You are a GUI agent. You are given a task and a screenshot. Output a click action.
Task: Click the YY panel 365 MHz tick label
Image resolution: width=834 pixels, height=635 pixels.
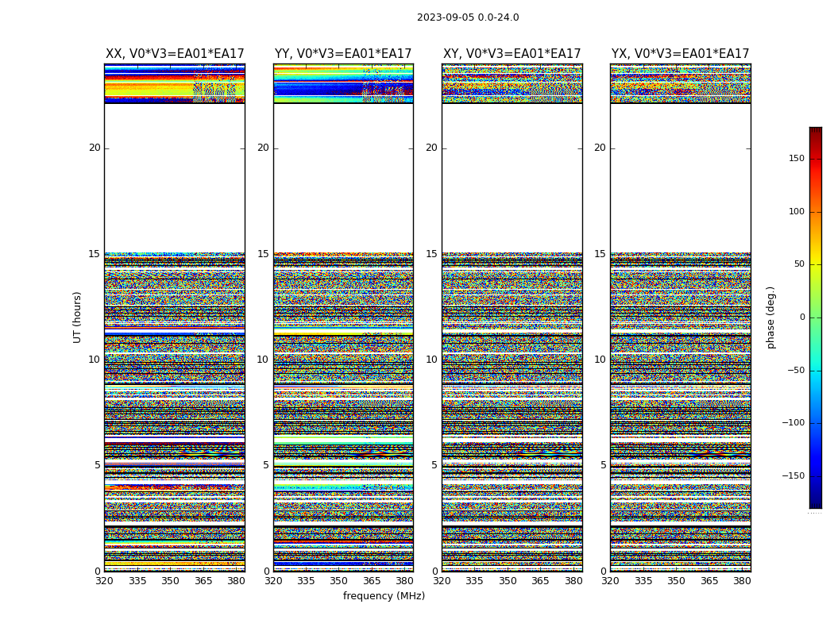tap(372, 581)
